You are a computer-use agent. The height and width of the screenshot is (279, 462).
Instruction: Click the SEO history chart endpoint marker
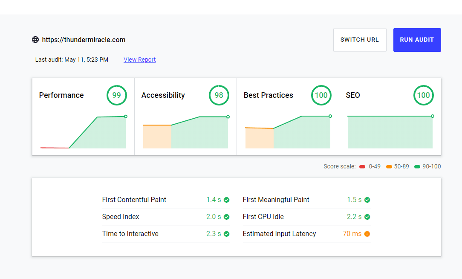433,116
